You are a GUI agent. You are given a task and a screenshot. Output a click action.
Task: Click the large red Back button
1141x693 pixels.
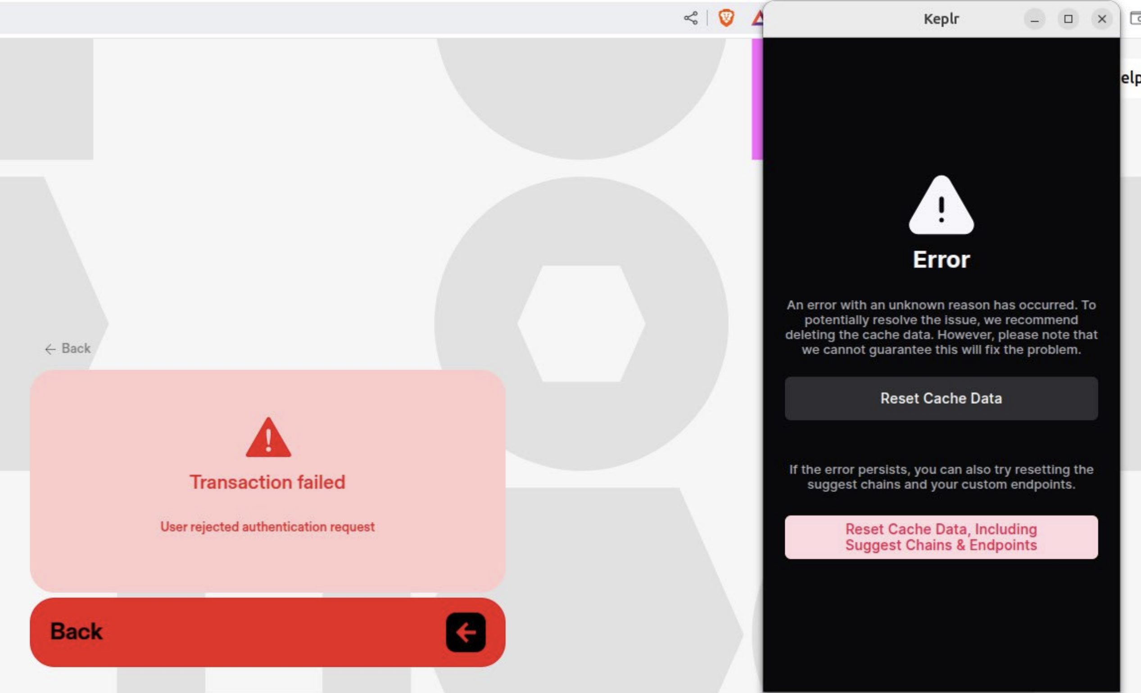pos(267,632)
